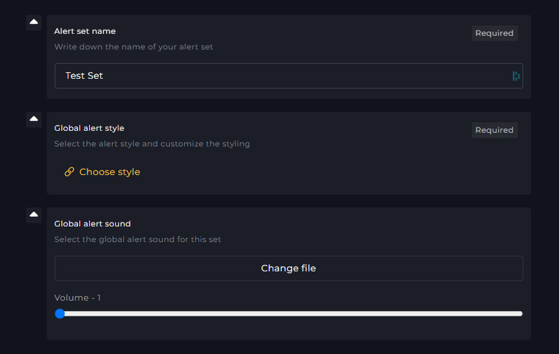Click the Change file button
The image size is (559, 354).
click(x=289, y=268)
